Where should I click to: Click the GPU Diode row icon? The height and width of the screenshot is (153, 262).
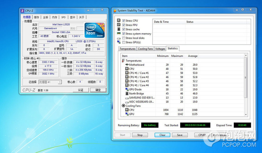point(127,89)
